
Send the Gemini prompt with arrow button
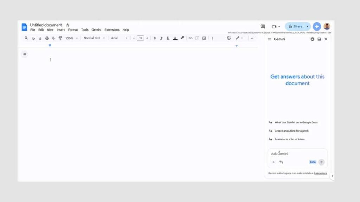tap(321, 162)
